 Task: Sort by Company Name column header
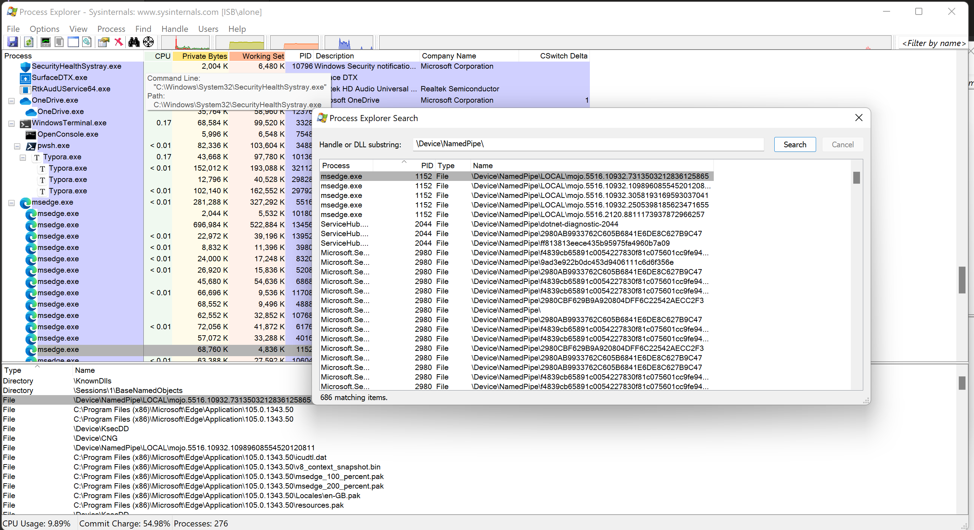[469, 56]
